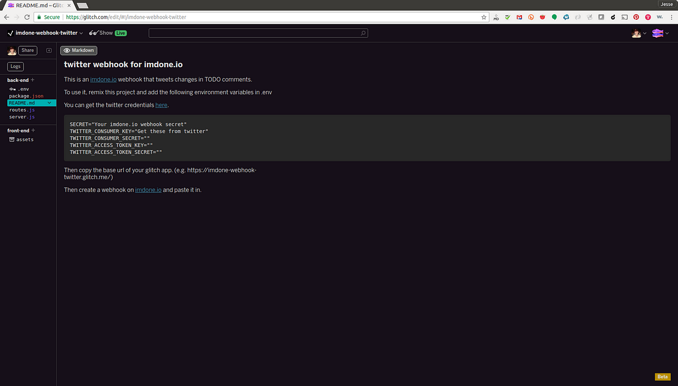The image size is (678, 386).
Task: Open the assets folder
Action: (21, 139)
